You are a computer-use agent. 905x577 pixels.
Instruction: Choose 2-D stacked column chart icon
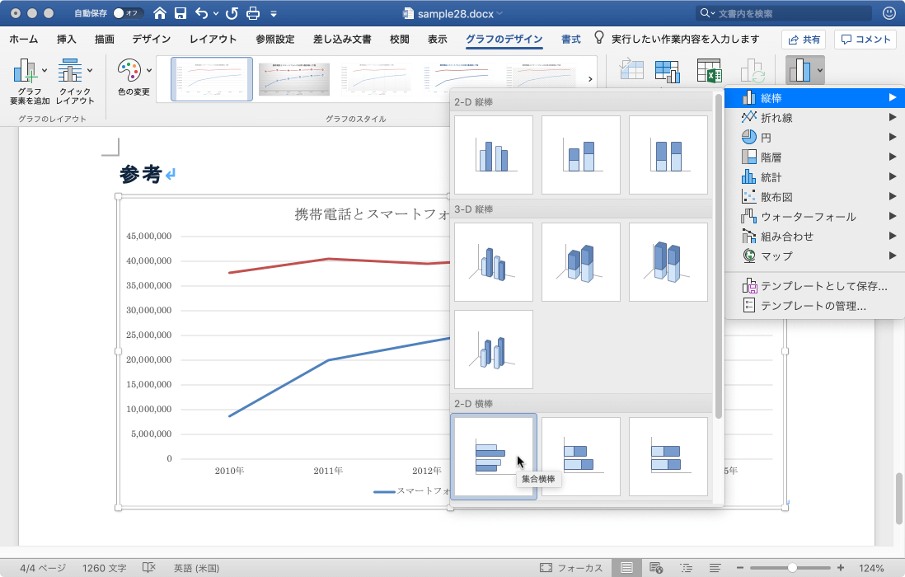tap(580, 155)
